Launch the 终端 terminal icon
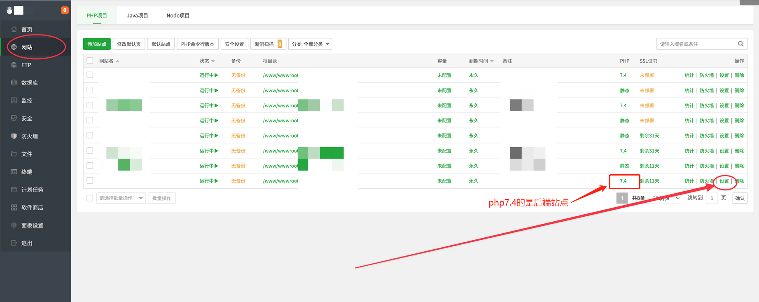The image size is (759, 302). click(14, 171)
